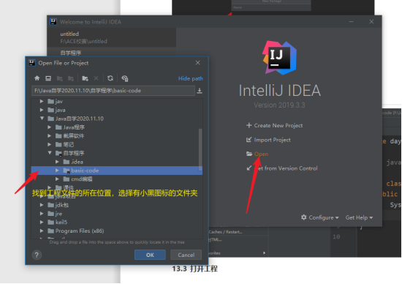402x284 pixels.
Task: Open the Get Help dropdown
Action: click(x=359, y=217)
